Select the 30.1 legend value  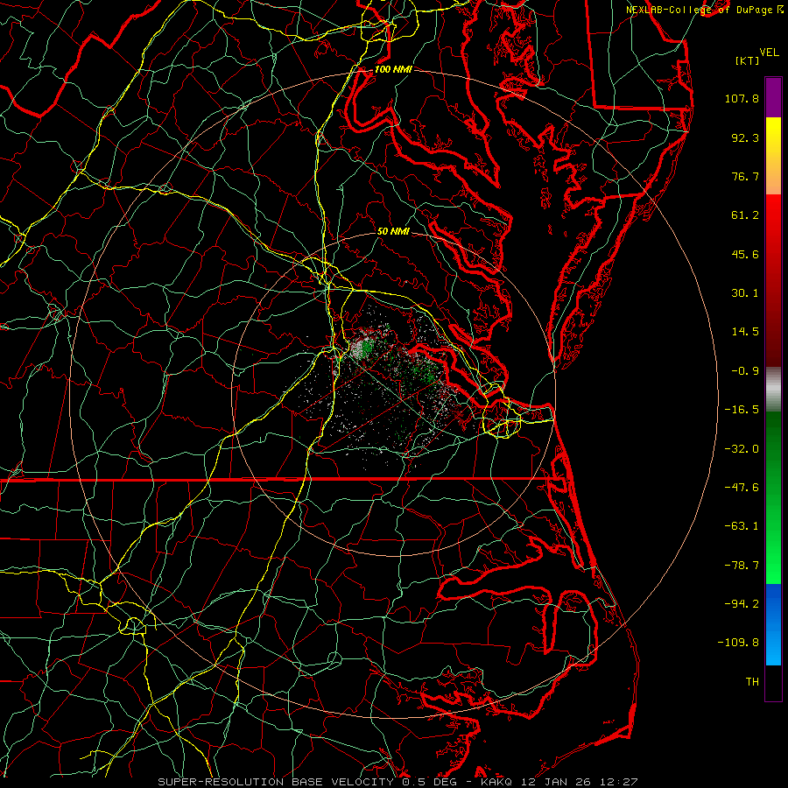(745, 293)
